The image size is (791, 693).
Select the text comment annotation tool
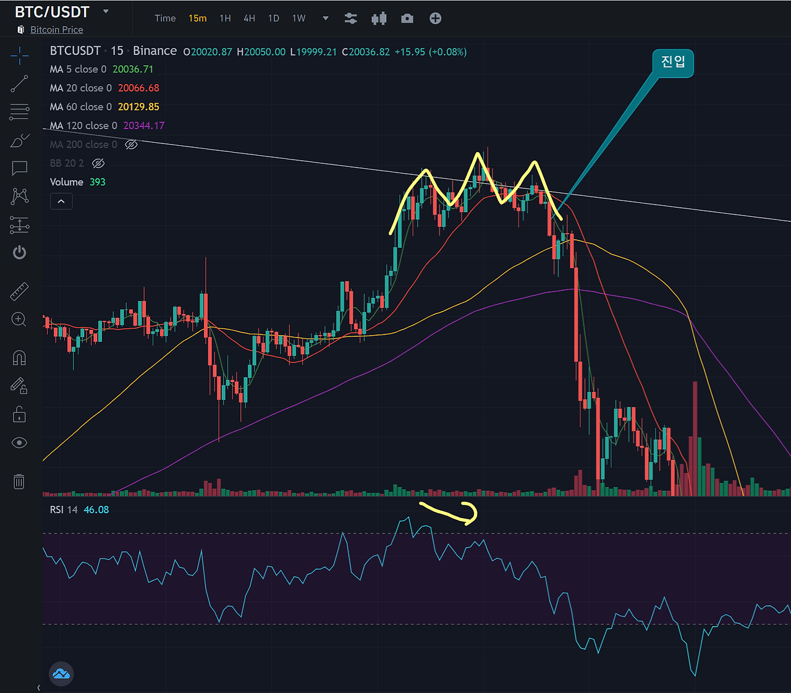(x=20, y=168)
